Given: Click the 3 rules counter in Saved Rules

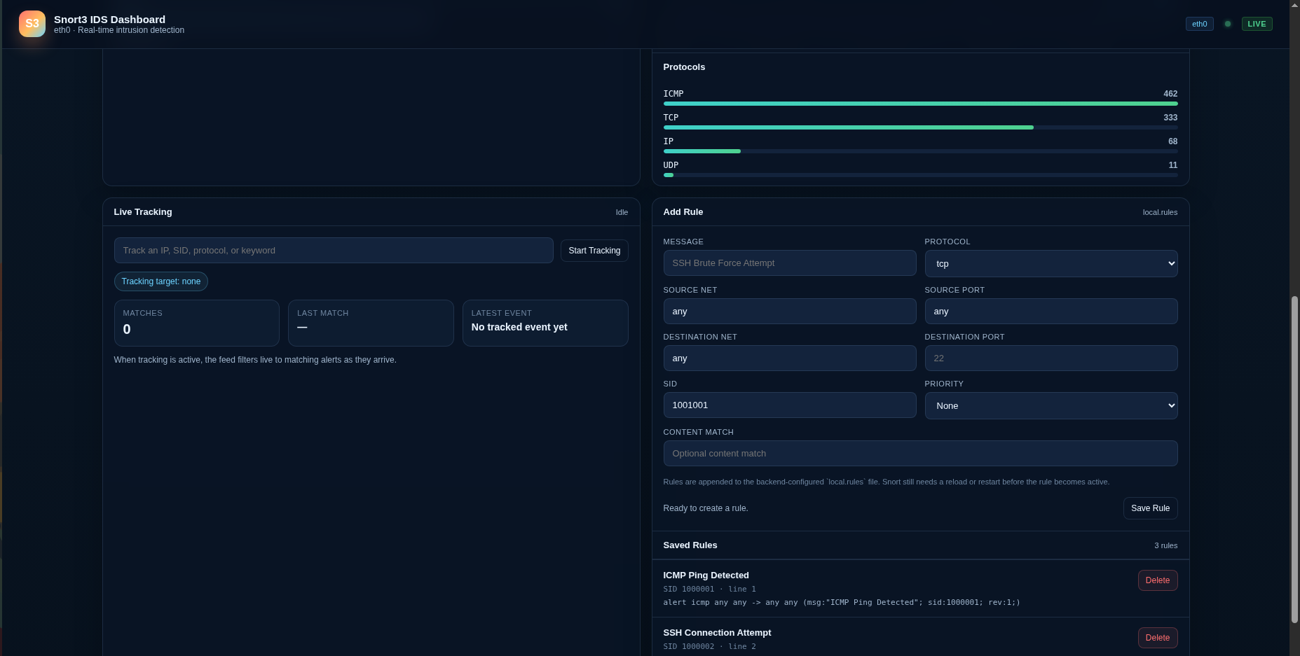Looking at the screenshot, I should pyautogui.click(x=1165, y=545).
